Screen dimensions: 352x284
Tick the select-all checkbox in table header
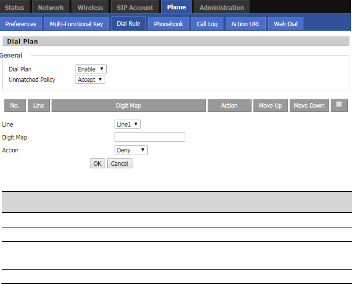click(339, 104)
